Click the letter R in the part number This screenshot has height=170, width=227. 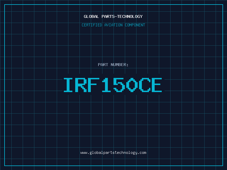(x=81, y=85)
